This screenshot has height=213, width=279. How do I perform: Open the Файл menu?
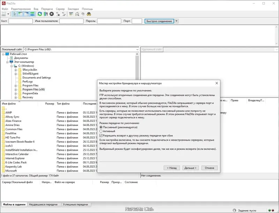(x=5, y=9)
